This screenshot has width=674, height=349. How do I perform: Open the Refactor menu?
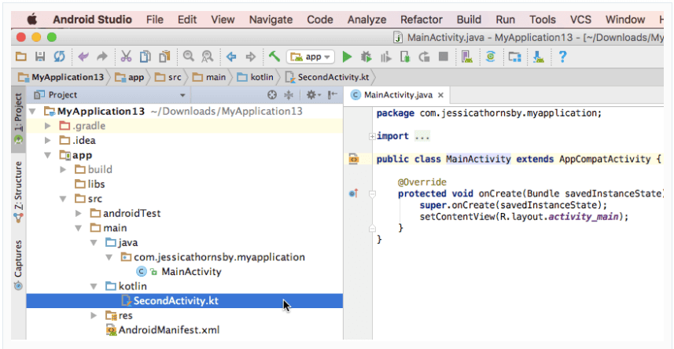click(x=421, y=20)
